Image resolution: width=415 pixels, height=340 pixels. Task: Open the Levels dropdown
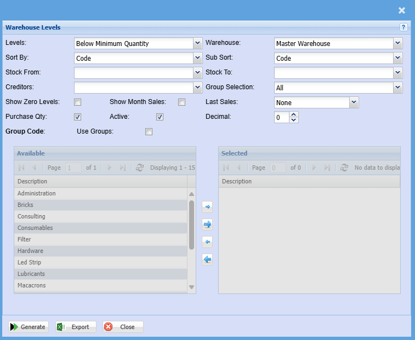click(x=198, y=43)
